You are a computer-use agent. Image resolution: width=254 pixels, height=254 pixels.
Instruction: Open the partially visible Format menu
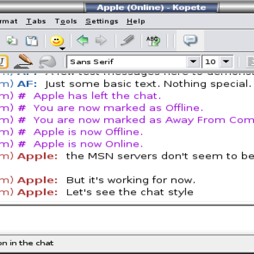click(9, 22)
